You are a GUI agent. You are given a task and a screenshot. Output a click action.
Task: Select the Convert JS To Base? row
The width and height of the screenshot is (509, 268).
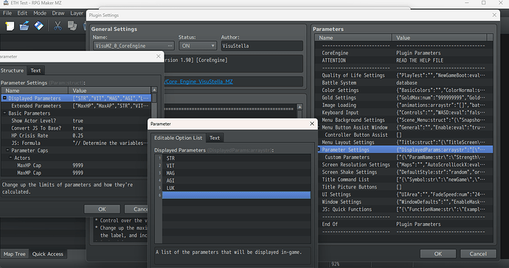click(76, 128)
